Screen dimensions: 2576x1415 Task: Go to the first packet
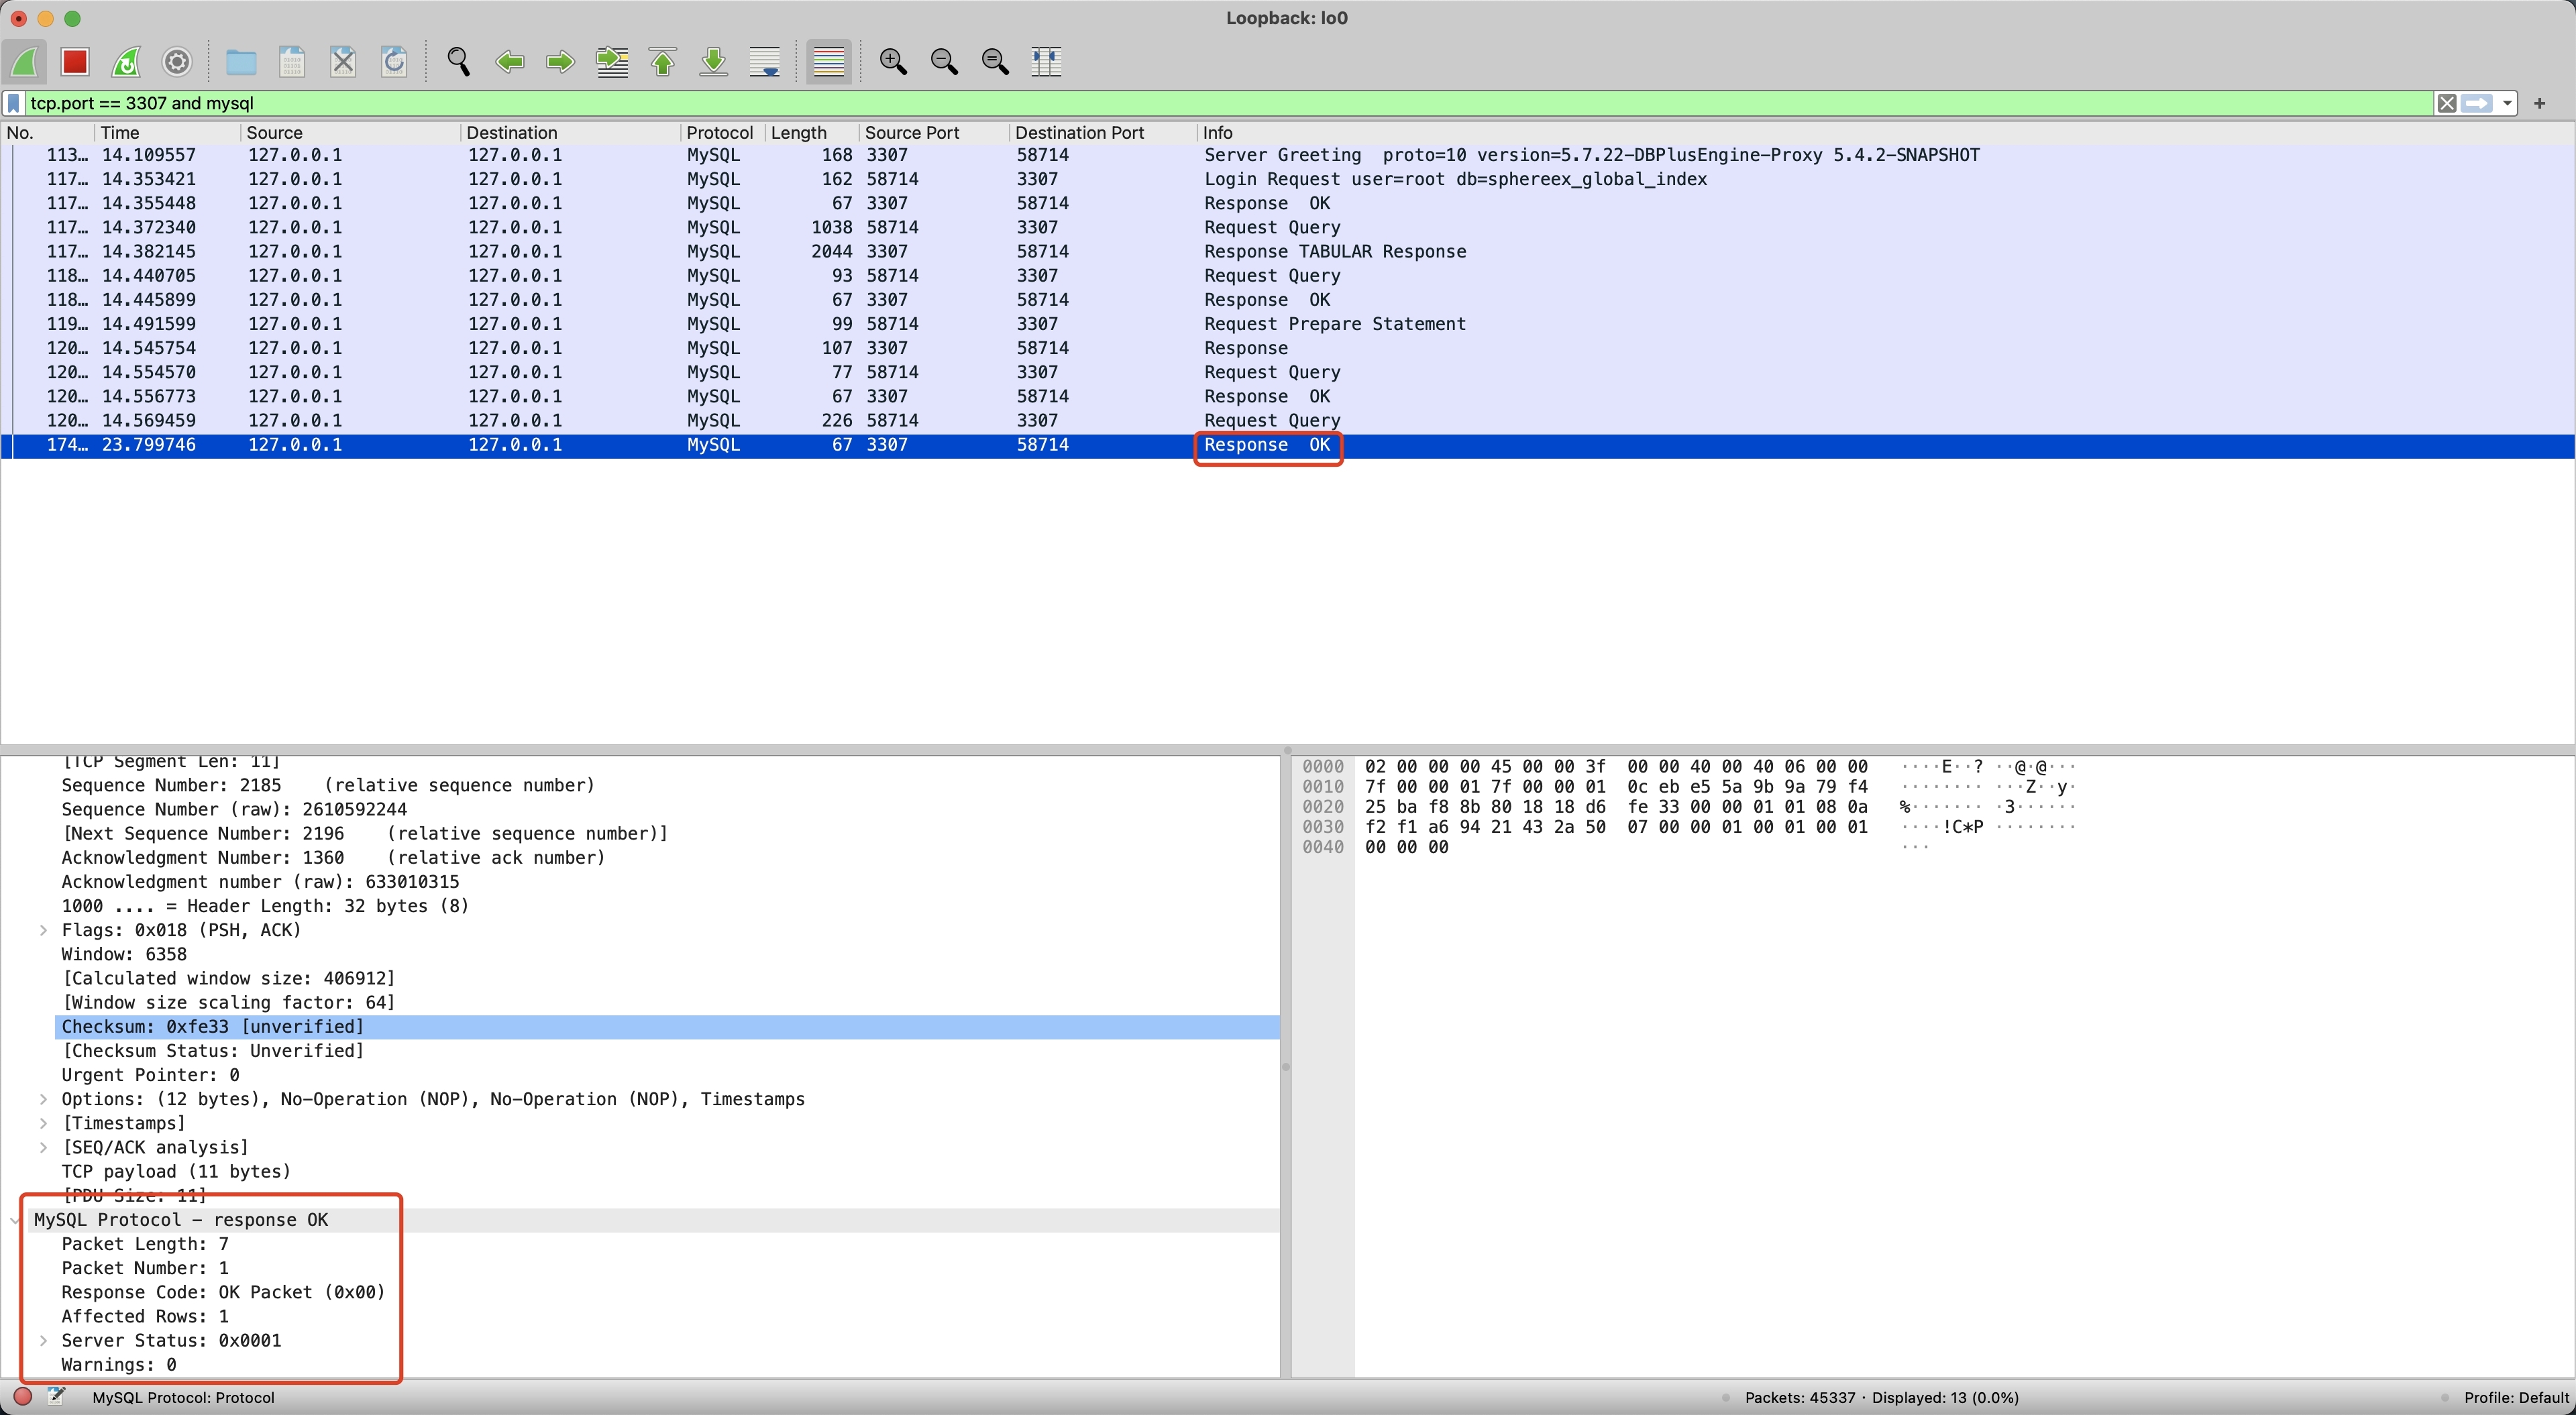(x=663, y=62)
